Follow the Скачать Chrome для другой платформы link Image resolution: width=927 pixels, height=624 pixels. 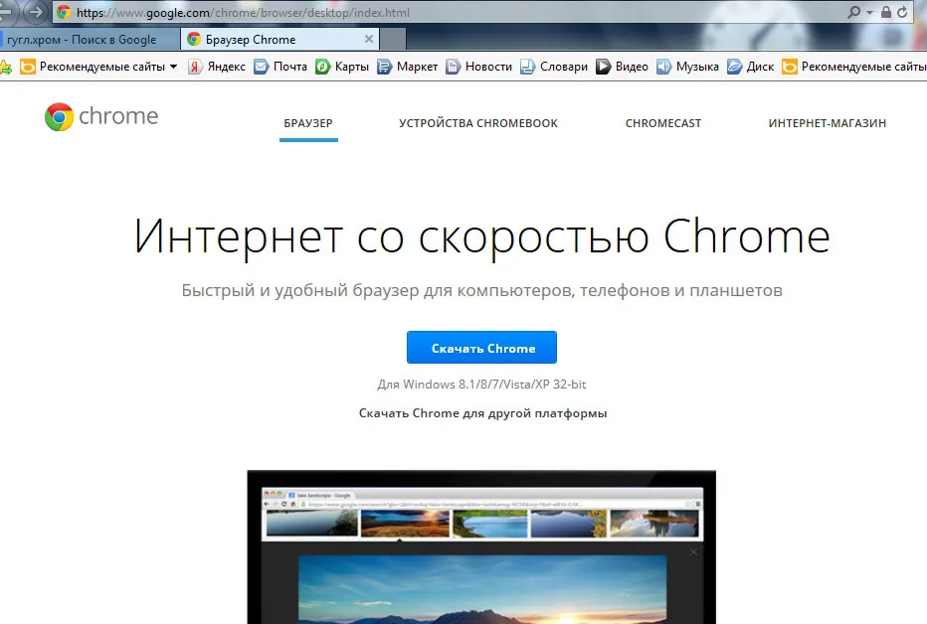coord(483,413)
